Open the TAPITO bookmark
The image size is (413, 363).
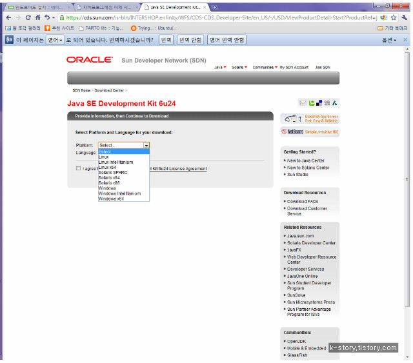click(101, 28)
